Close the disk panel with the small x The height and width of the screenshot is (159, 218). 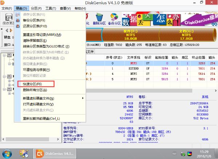(x=1, y=29)
